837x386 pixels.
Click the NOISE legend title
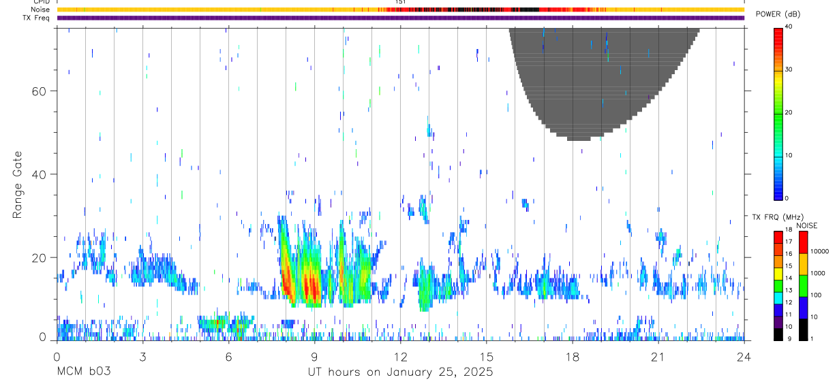(x=806, y=225)
